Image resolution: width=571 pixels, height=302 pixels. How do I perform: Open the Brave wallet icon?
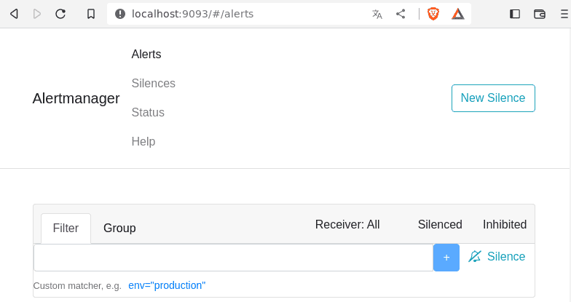coord(539,14)
